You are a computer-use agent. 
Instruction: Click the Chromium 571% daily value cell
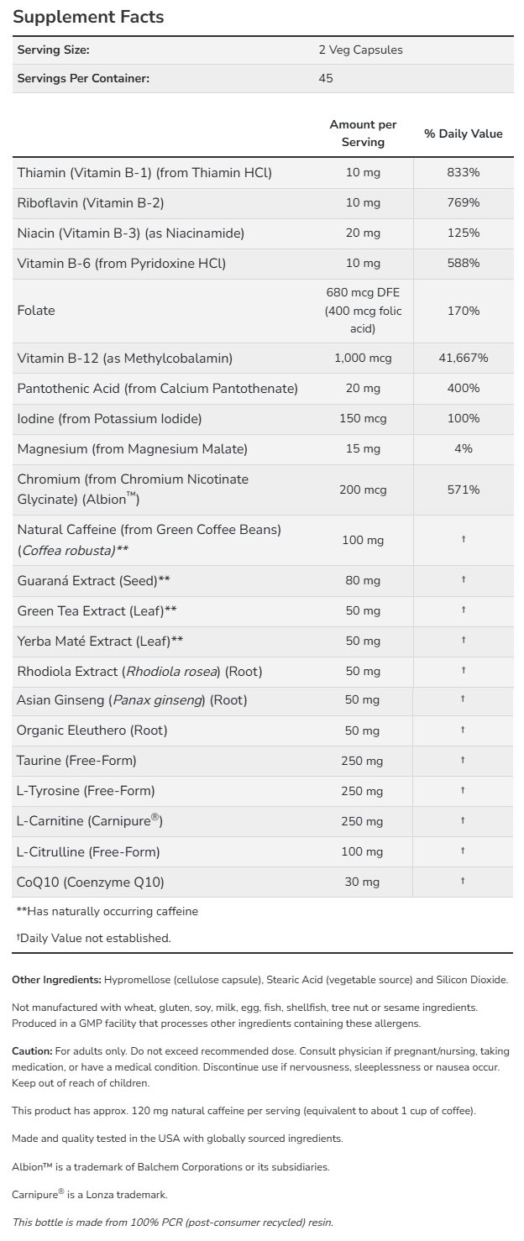pyautogui.click(x=463, y=490)
